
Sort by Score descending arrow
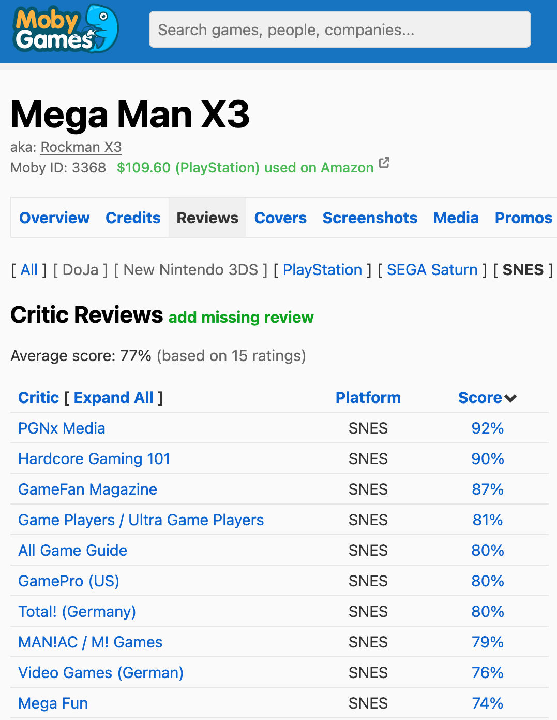tap(510, 398)
